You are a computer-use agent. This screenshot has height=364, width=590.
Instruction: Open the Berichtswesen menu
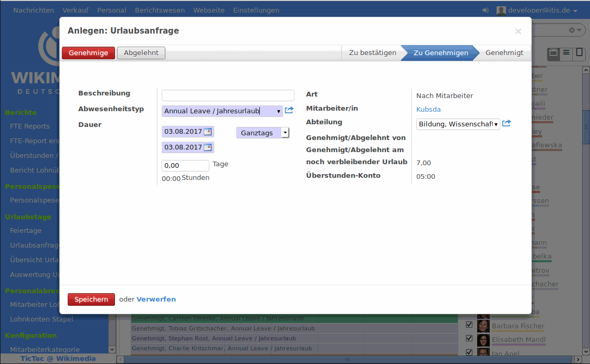pyautogui.click(x=160, y=10)
